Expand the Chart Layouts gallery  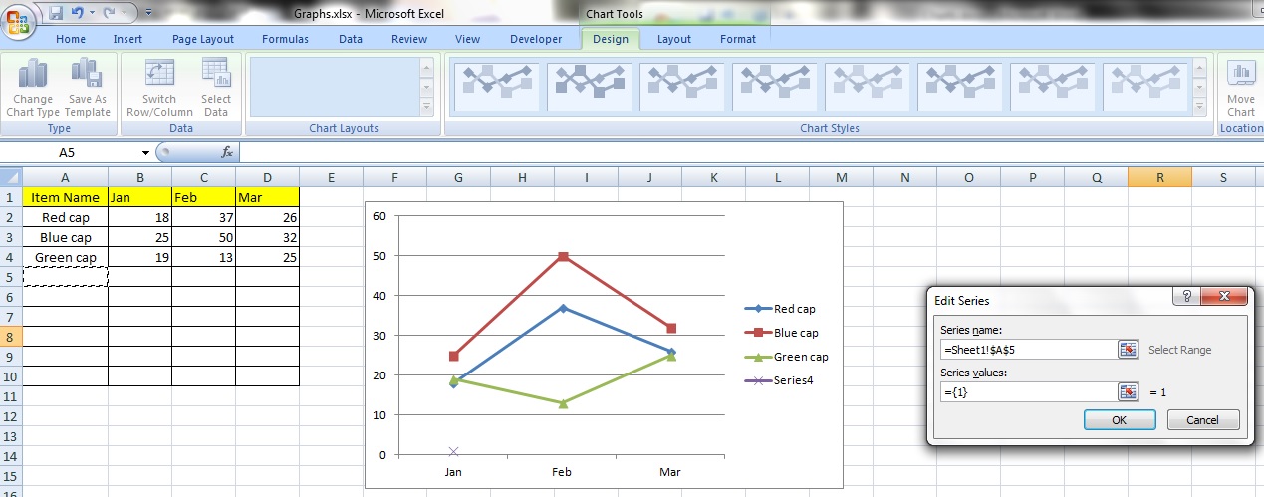click(427, 106)
